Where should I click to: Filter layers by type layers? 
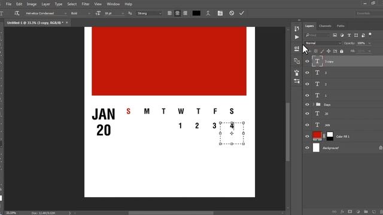[349, 35]
